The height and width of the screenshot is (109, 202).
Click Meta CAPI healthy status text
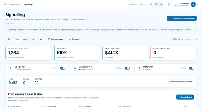147,69
